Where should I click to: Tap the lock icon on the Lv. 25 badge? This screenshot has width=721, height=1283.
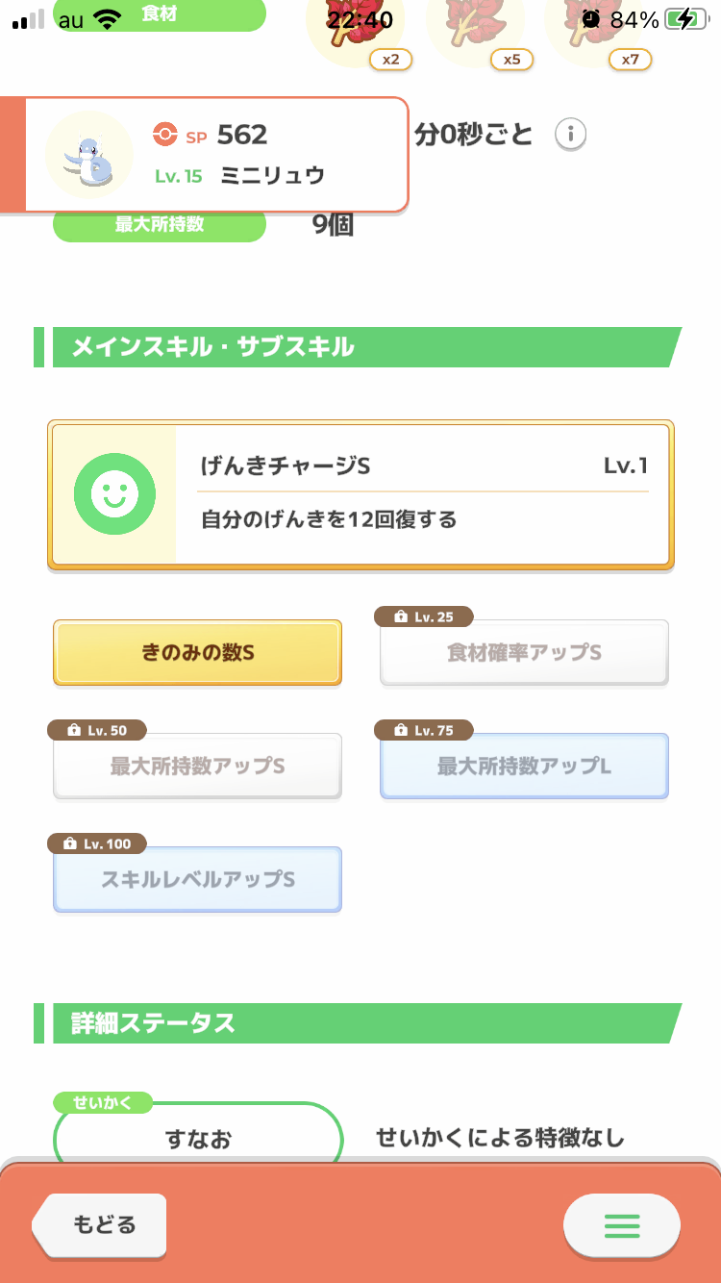[x=399, y=617]
